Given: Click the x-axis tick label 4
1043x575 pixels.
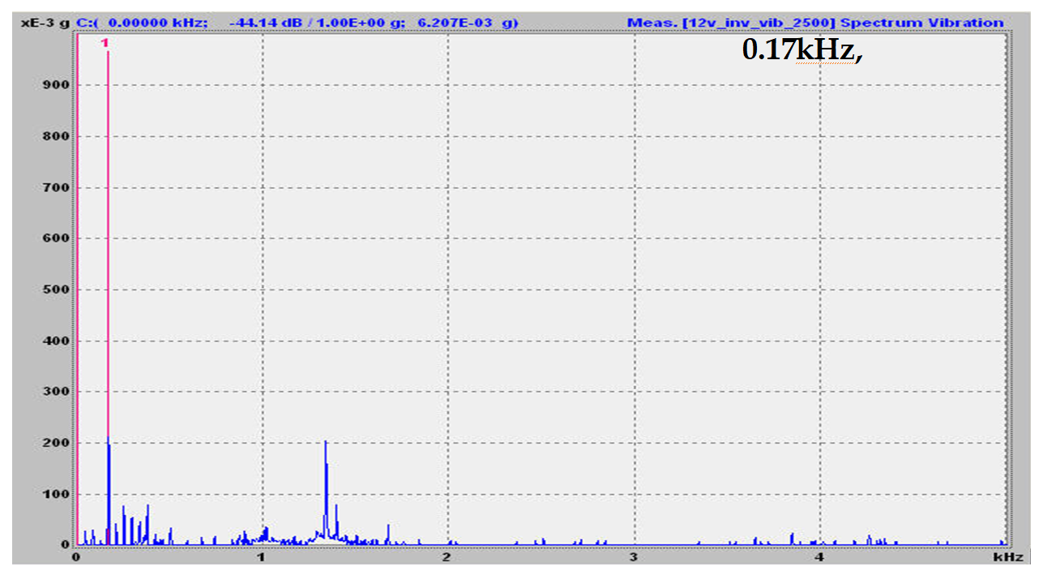Looking at the screenshot, I should tap(820, 557).
